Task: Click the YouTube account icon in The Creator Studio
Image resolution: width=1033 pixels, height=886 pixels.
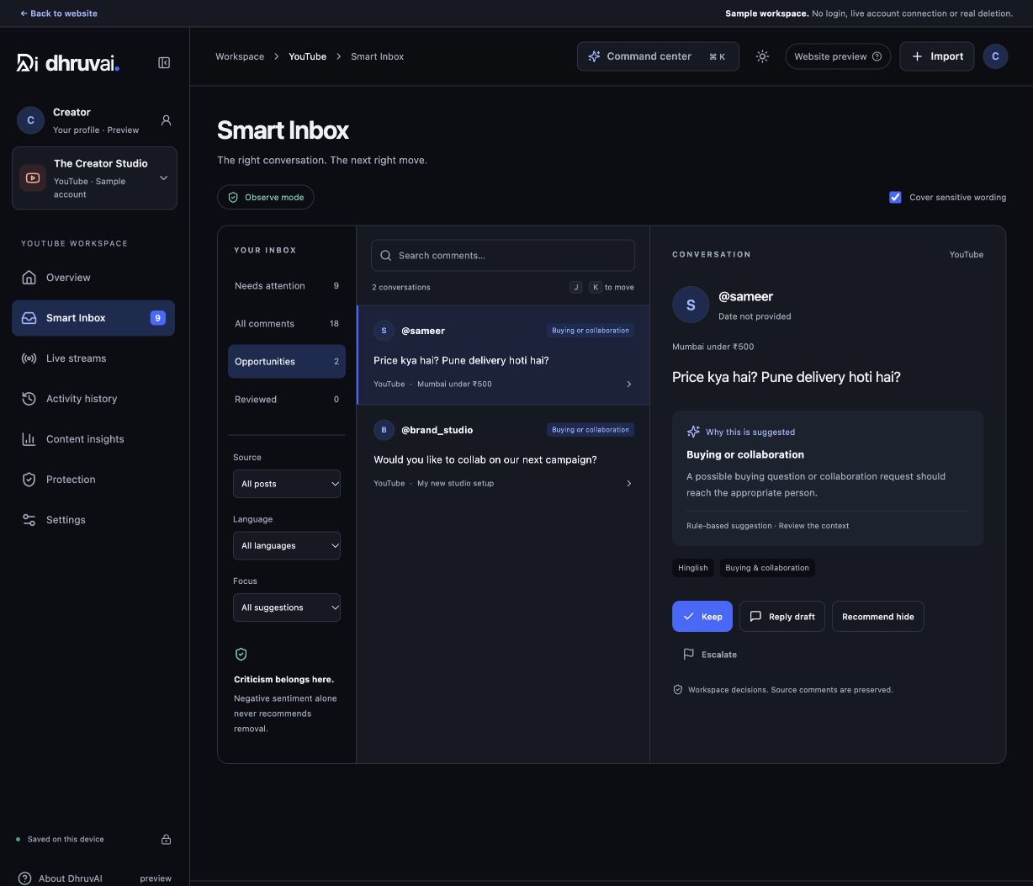Action: coord(33,178)
